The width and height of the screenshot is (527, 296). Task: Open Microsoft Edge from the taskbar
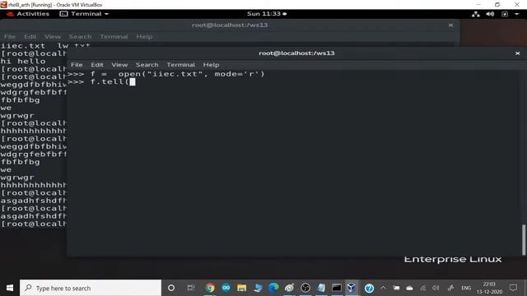pyautogui.click(x=273, y=288)
